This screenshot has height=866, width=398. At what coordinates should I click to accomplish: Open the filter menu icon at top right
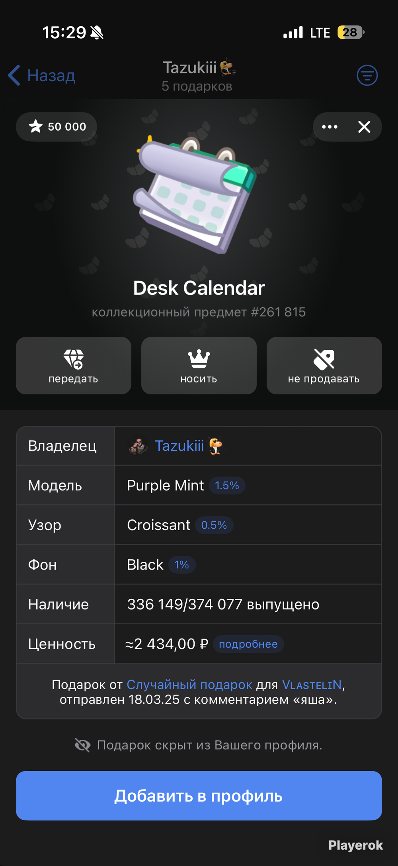(x=367, y=75)
